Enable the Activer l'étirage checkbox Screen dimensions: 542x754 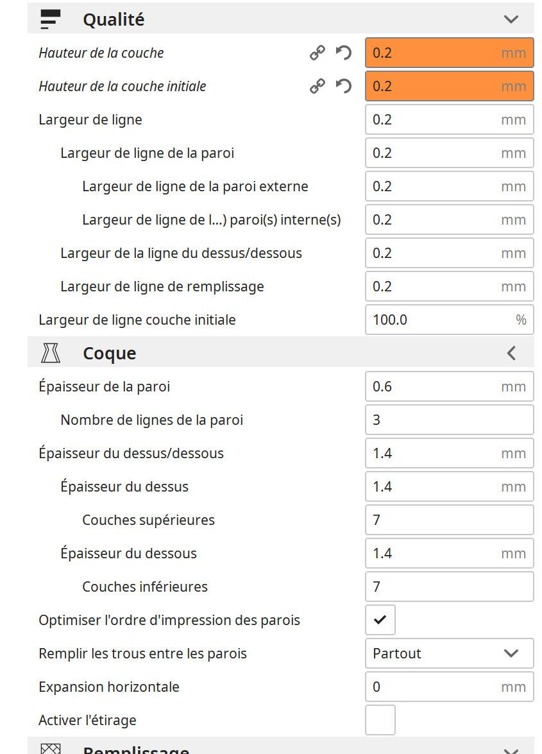pyautogui.click(x=380, y=720)
